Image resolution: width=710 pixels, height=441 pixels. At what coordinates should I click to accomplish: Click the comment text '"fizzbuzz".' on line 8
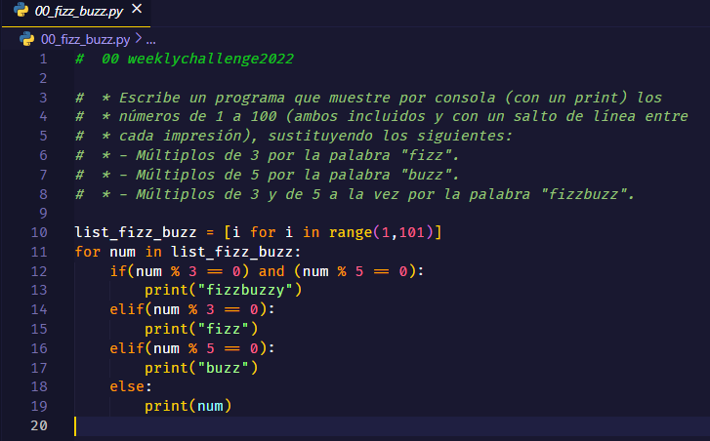coord(588,194)
